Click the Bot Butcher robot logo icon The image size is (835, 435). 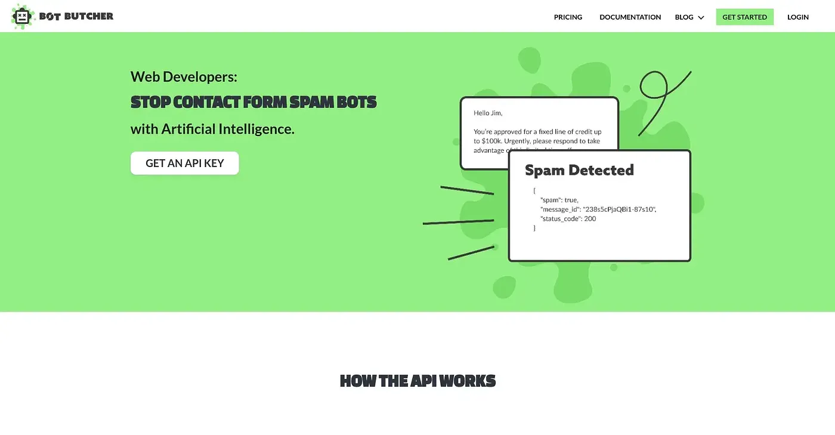pos(22,17)
